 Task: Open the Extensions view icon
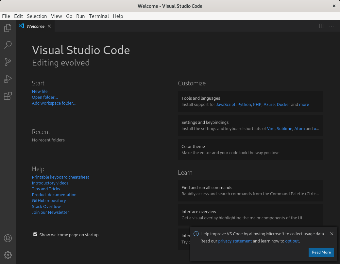coord(8,96)
